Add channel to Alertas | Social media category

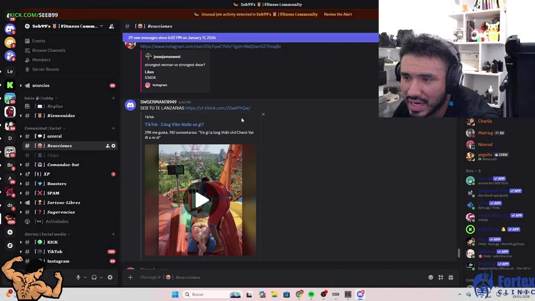tap(113, 234)
